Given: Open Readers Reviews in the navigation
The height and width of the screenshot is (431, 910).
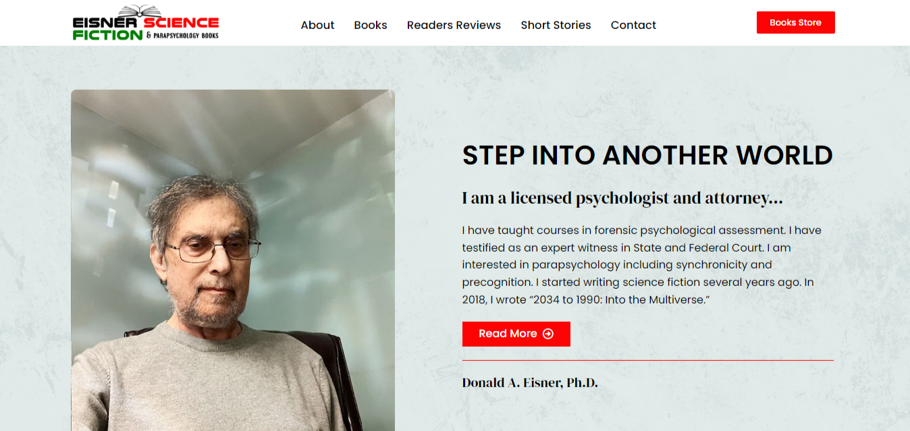Looking at the screenshot, I should click(x=454, y=25).
